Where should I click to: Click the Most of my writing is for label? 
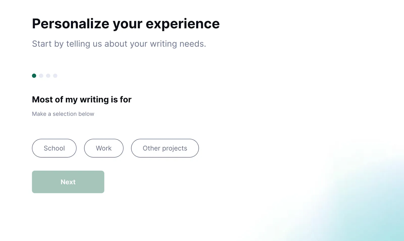coord(81,99)
